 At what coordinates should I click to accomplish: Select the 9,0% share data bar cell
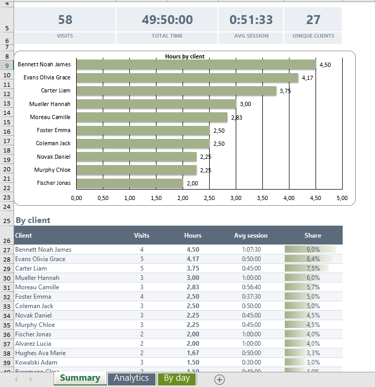click(313, 250)
